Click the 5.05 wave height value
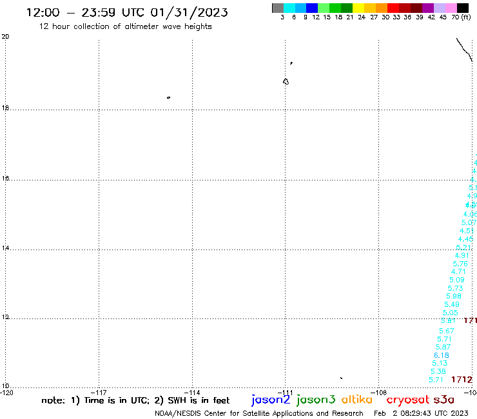 [x=450, y=313]
